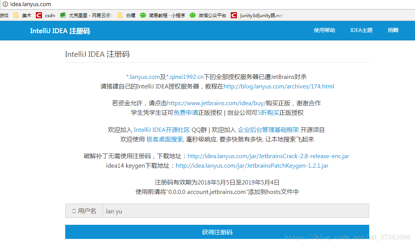Open the 使用帮助 menu item
Viewport: 415px width, 245px height.
(325, 30)
